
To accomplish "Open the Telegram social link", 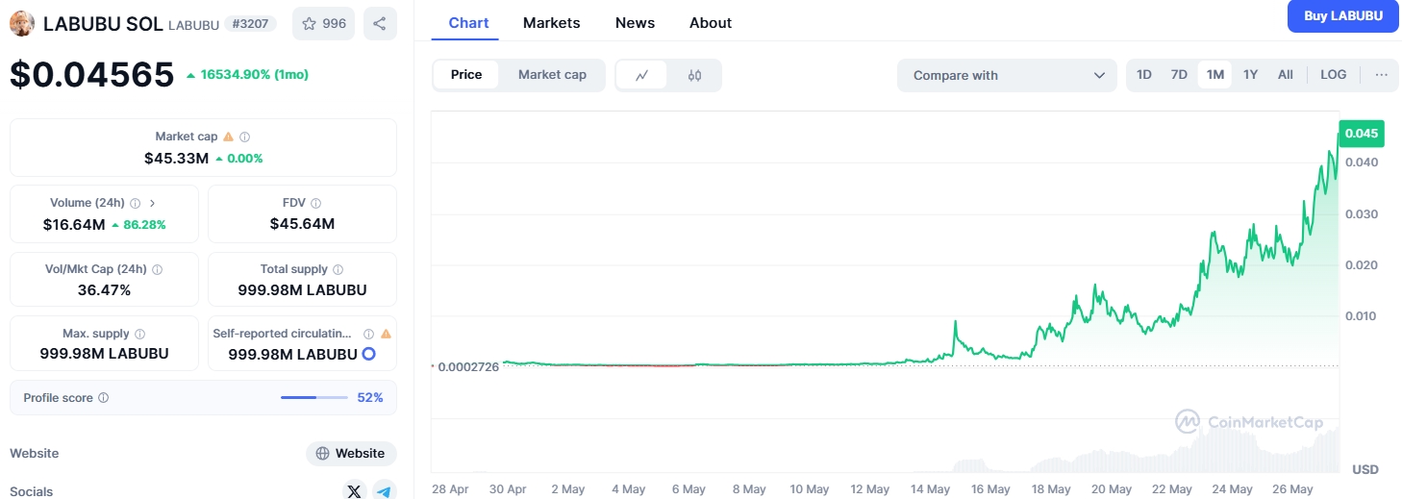I will (x=385, y=491).
